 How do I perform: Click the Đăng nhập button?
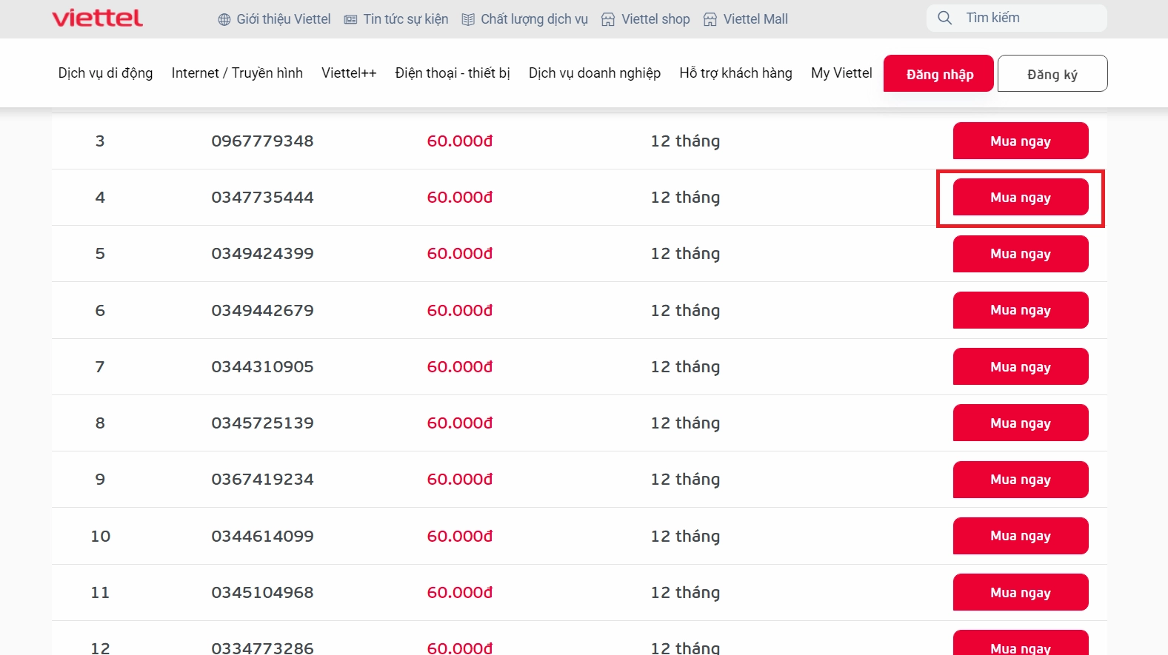click(x=938, y=73)
